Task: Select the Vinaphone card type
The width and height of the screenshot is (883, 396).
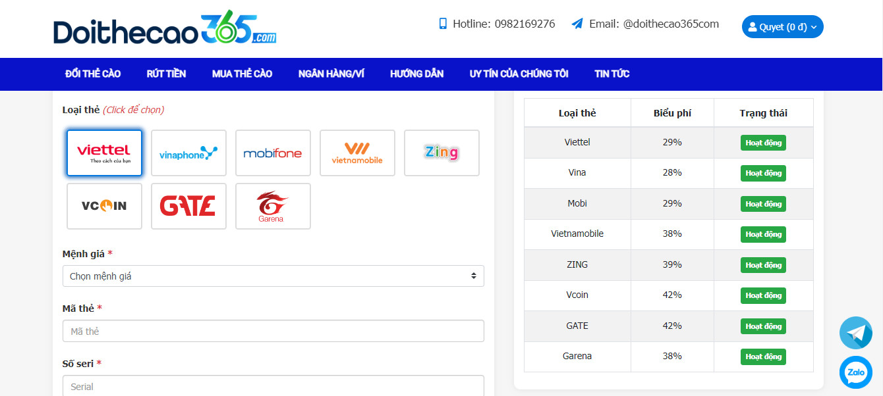Action: [188, 153]
